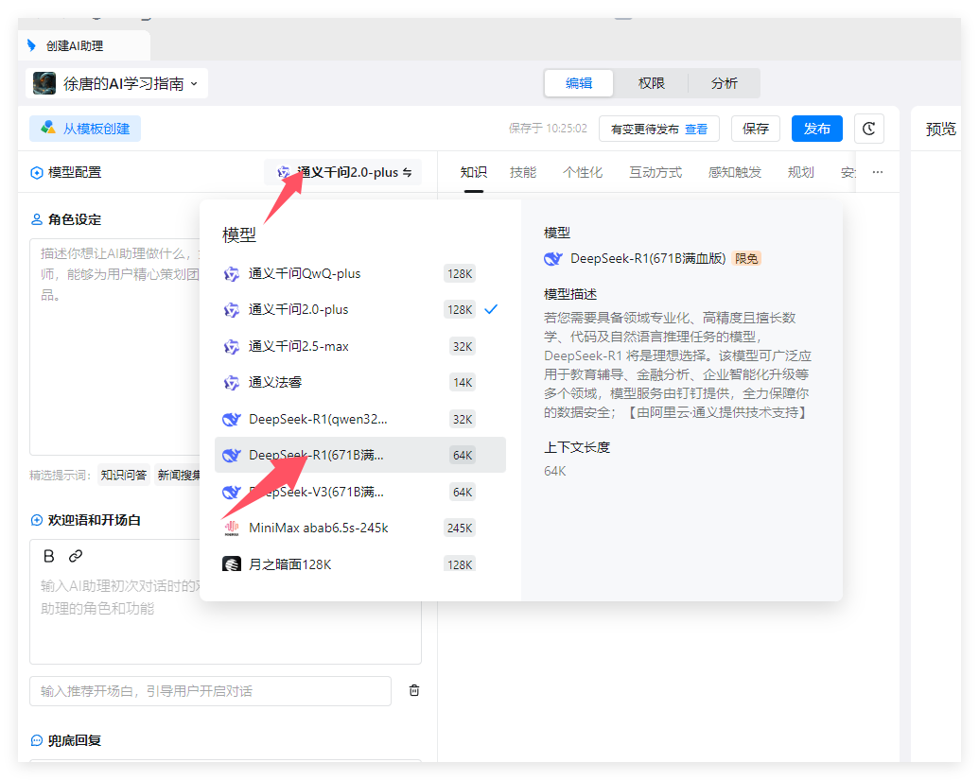Click the 上下文长度 64K value
This screenshot has height=780, width=979.
click(555, 471)
